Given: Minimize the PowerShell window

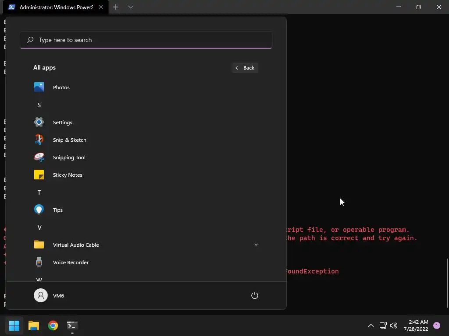Looking at the screenshot, I should pyautogui.click(x=398, y=7).
